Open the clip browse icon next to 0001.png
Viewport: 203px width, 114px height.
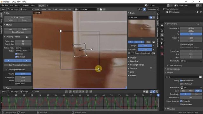pyautogui.click(x=76, y=9)
